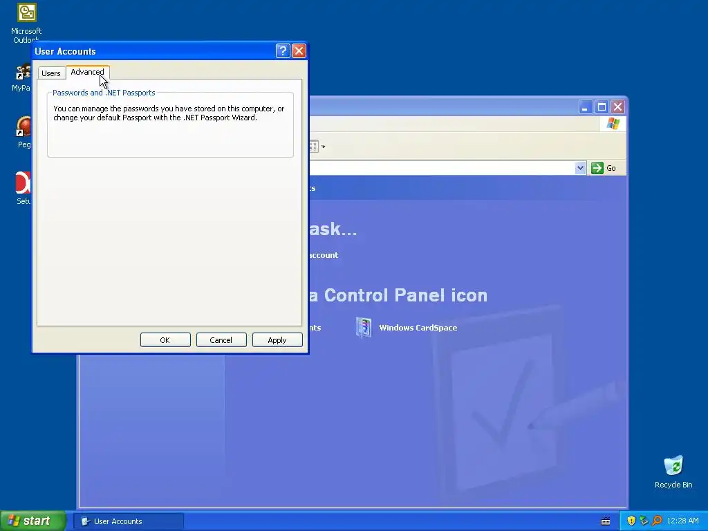Click the Safely Remove Hardware tray icon

tap(644, 521)
